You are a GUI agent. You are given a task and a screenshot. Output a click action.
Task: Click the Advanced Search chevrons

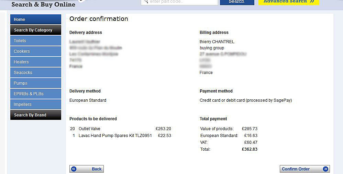[312, 1]
